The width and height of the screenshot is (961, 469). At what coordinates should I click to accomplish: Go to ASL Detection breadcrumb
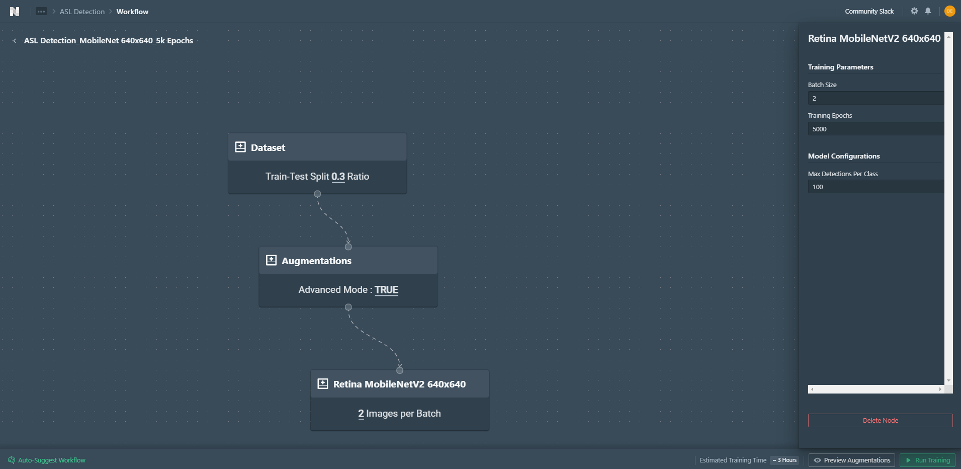(x=82, y=12)
